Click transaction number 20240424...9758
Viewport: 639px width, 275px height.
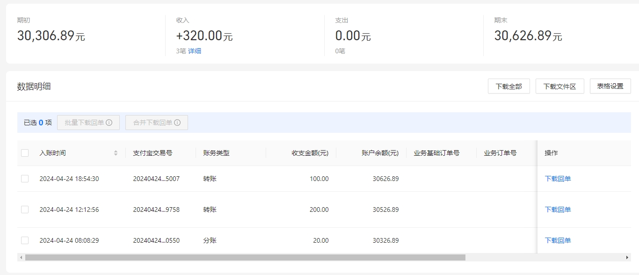pyautogui.click(x=156, y=210)
